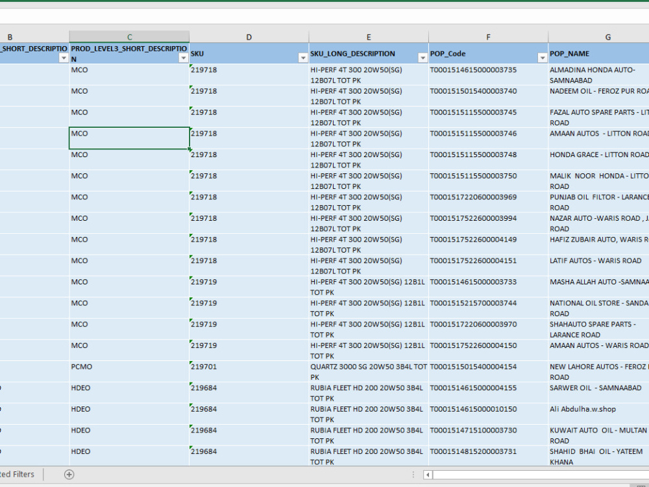Click POP code T000151722060003969
649x487 pixels.
(488, 202)
